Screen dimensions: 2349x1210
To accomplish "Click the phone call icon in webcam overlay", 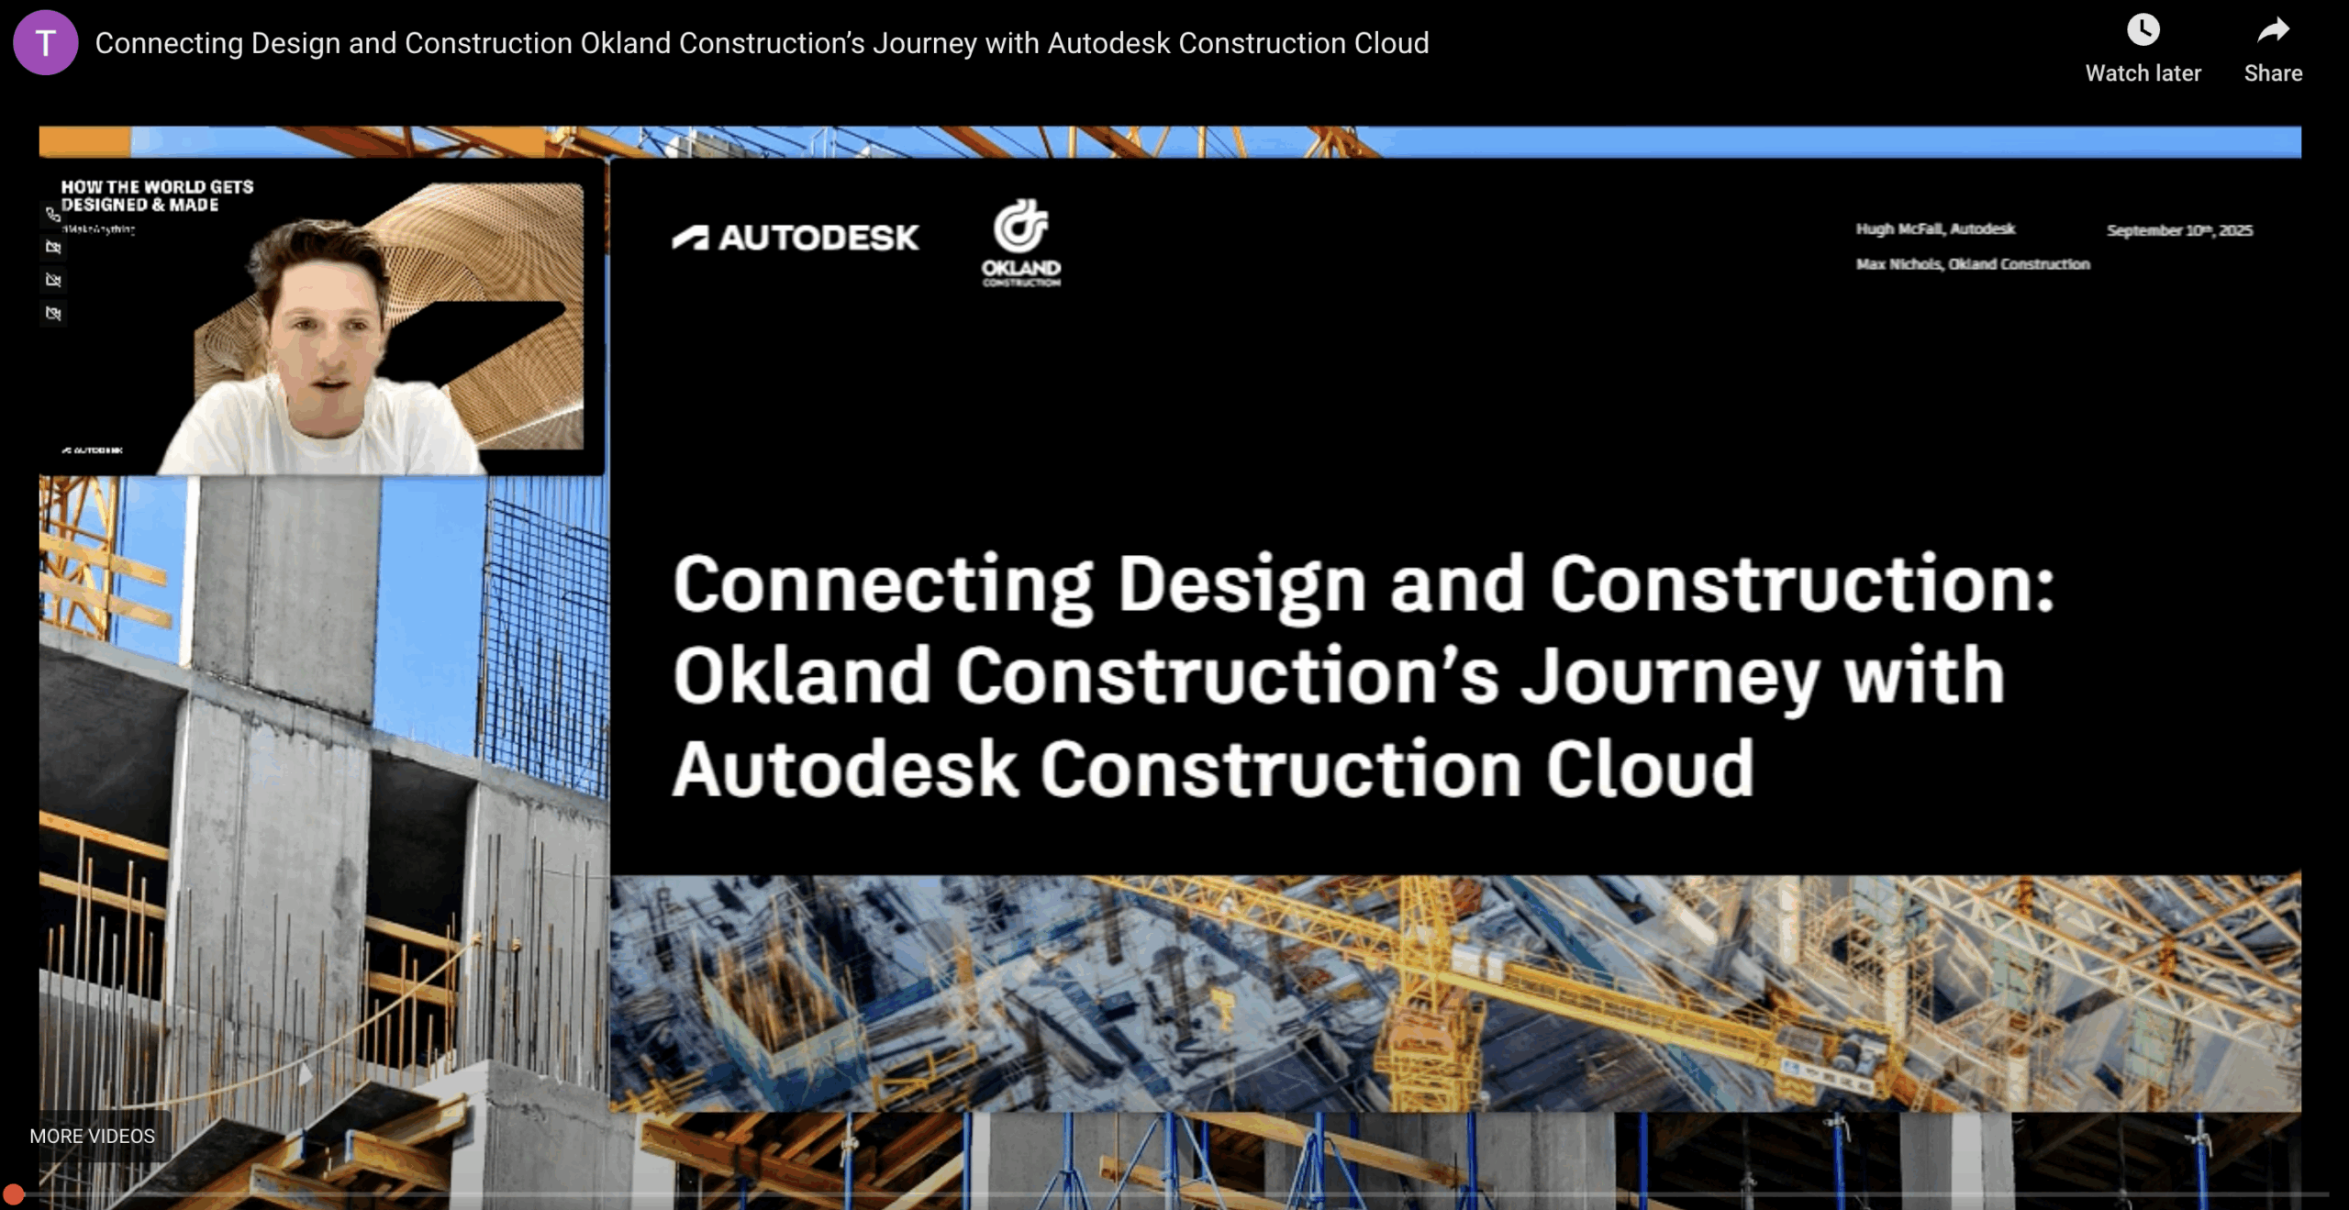I will (53, 215).
